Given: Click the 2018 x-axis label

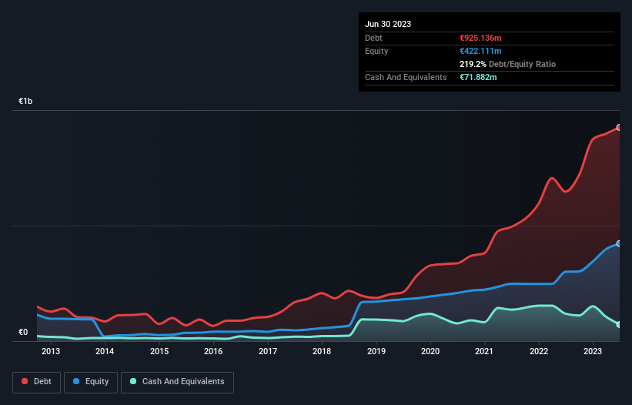Looking at the screenshot, I should [x=322, y=351].
